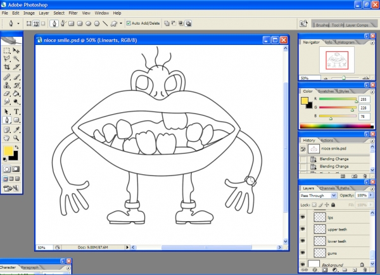Switch to the Swatches tab

pos(326,91)
